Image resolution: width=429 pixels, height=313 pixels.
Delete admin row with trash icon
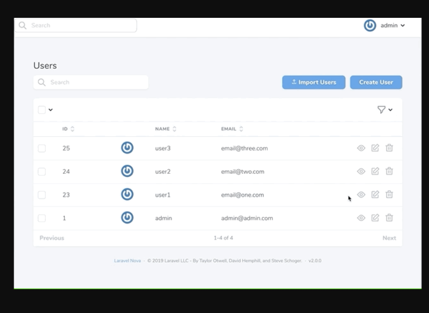[x=389, y=218]
